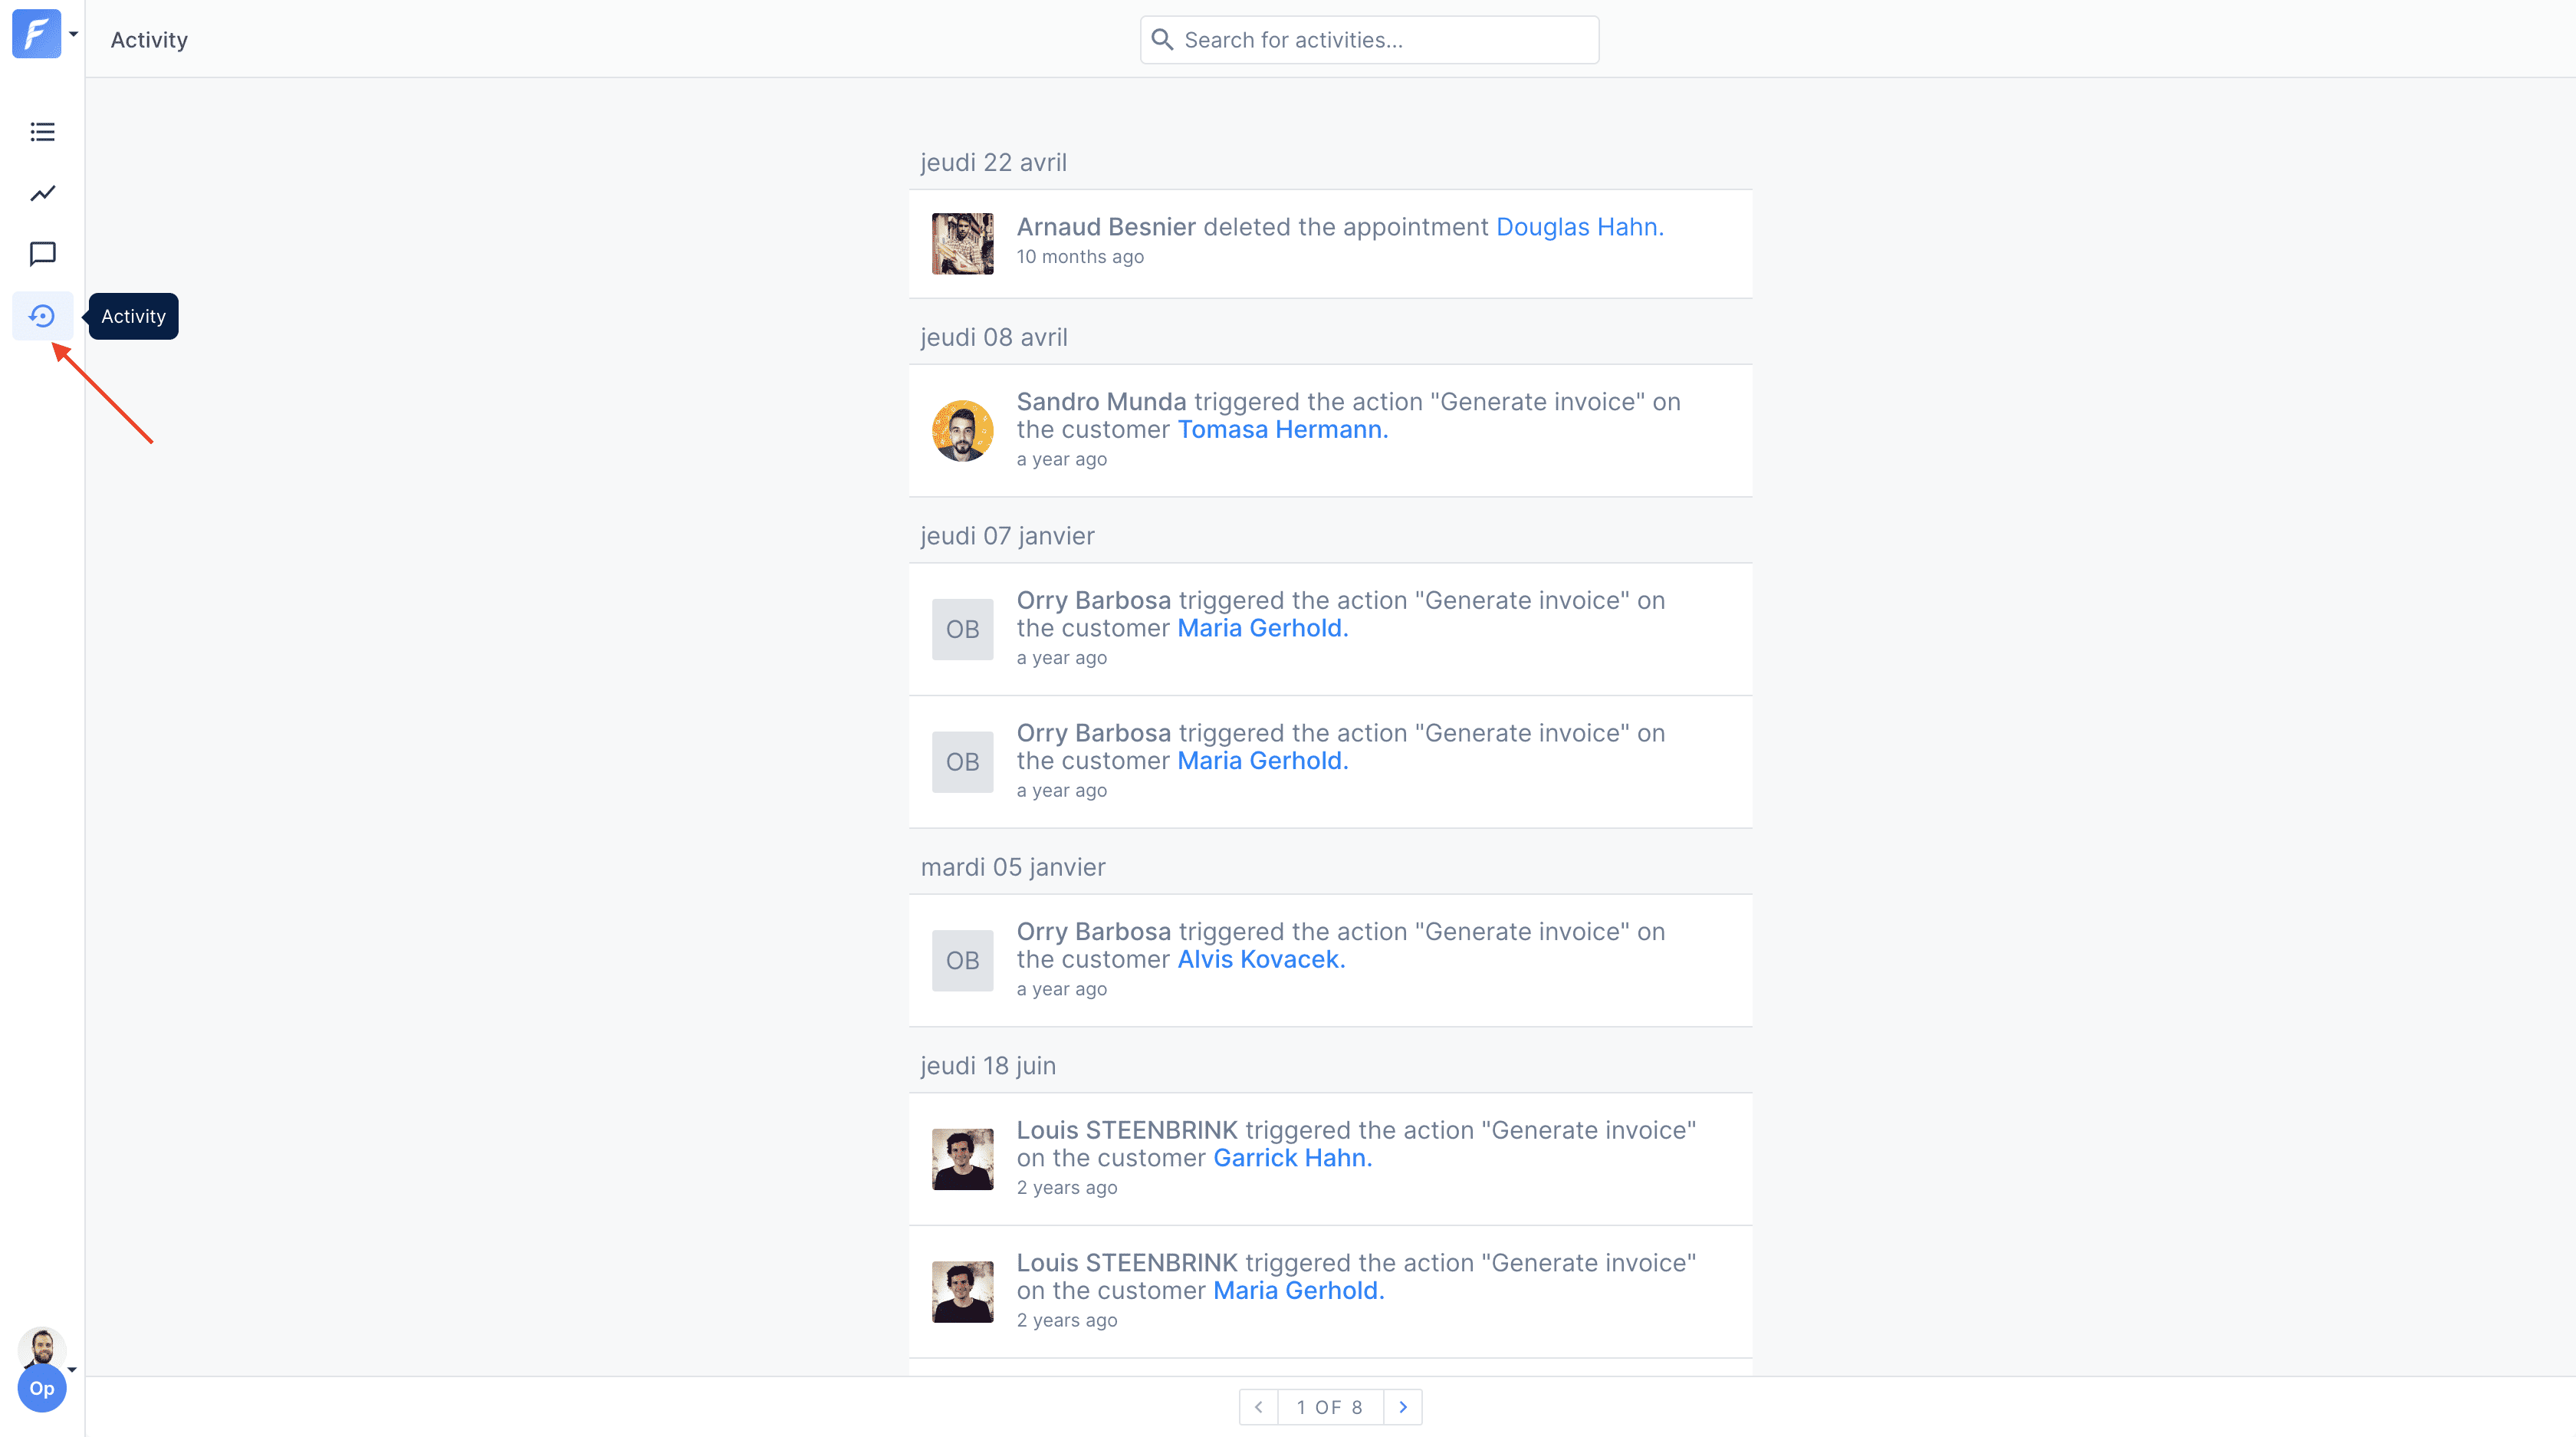2576x1437 pixels.
Task: Click the blue Op badge icon
Action: tap(42, 1388)
